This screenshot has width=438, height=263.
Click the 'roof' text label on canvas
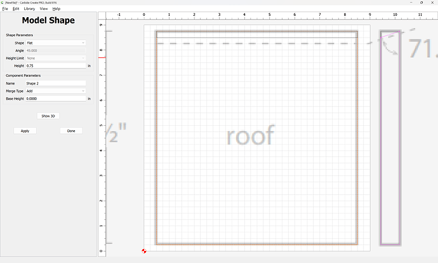(250, 135)
